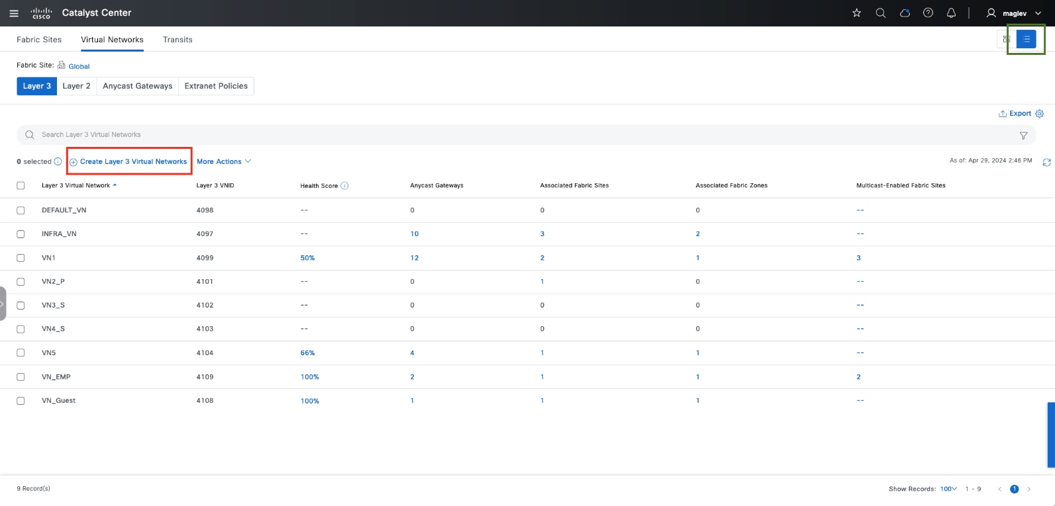Open the Global fabric site link

[x=79, y=66]
